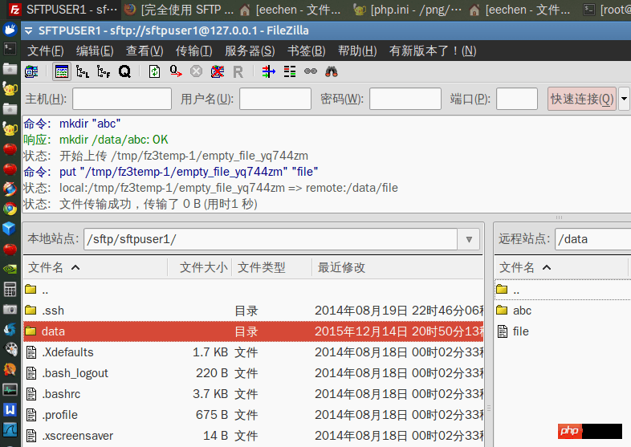Switch to the SFTPUSER1 FileZilla taskbar tab

click(x=63, y=10)
